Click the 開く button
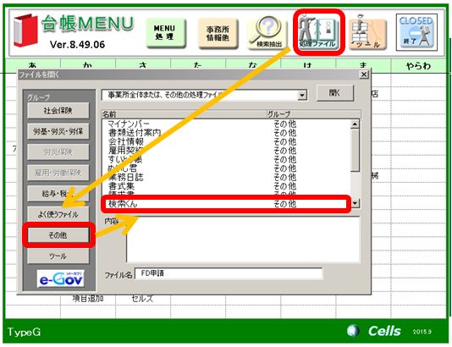 pyautogui.click(x=334, y=93)
